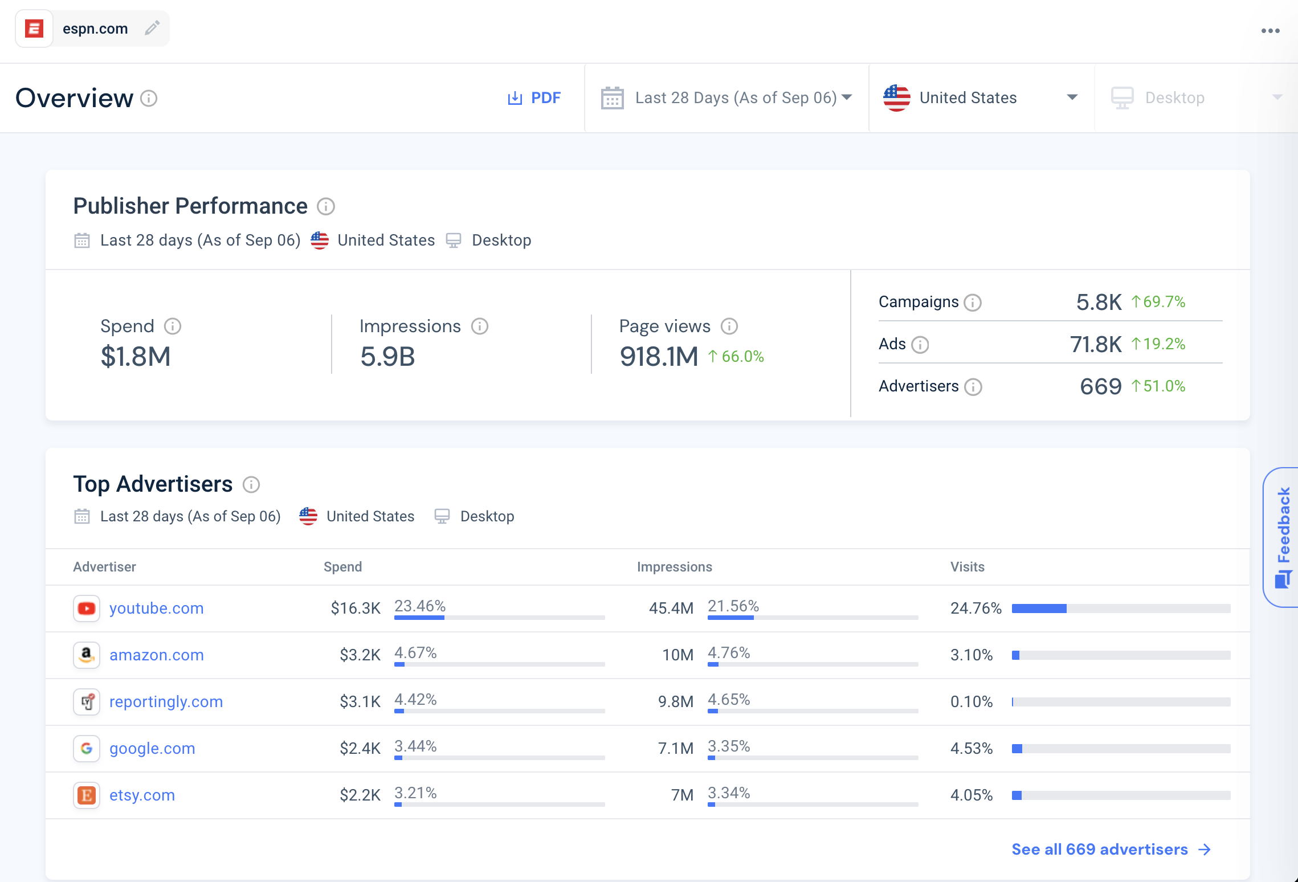Click the Impressions column header
The height and width of the screenshot is (882, 1298).
click(x=675, y=567)
